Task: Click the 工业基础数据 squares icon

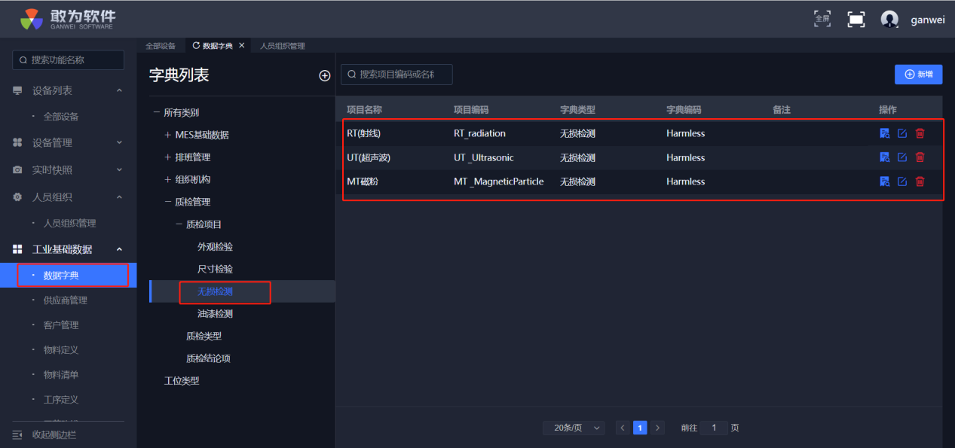Action: click(x=17, y=249)
